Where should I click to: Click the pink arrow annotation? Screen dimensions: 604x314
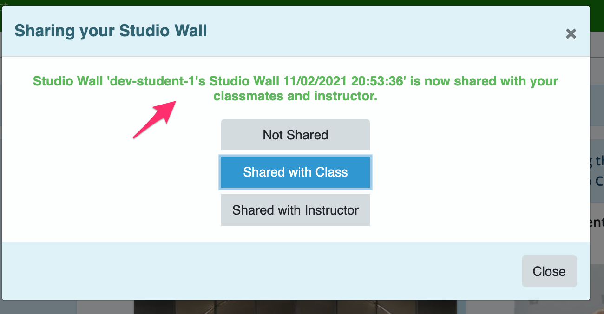point(153,119)
